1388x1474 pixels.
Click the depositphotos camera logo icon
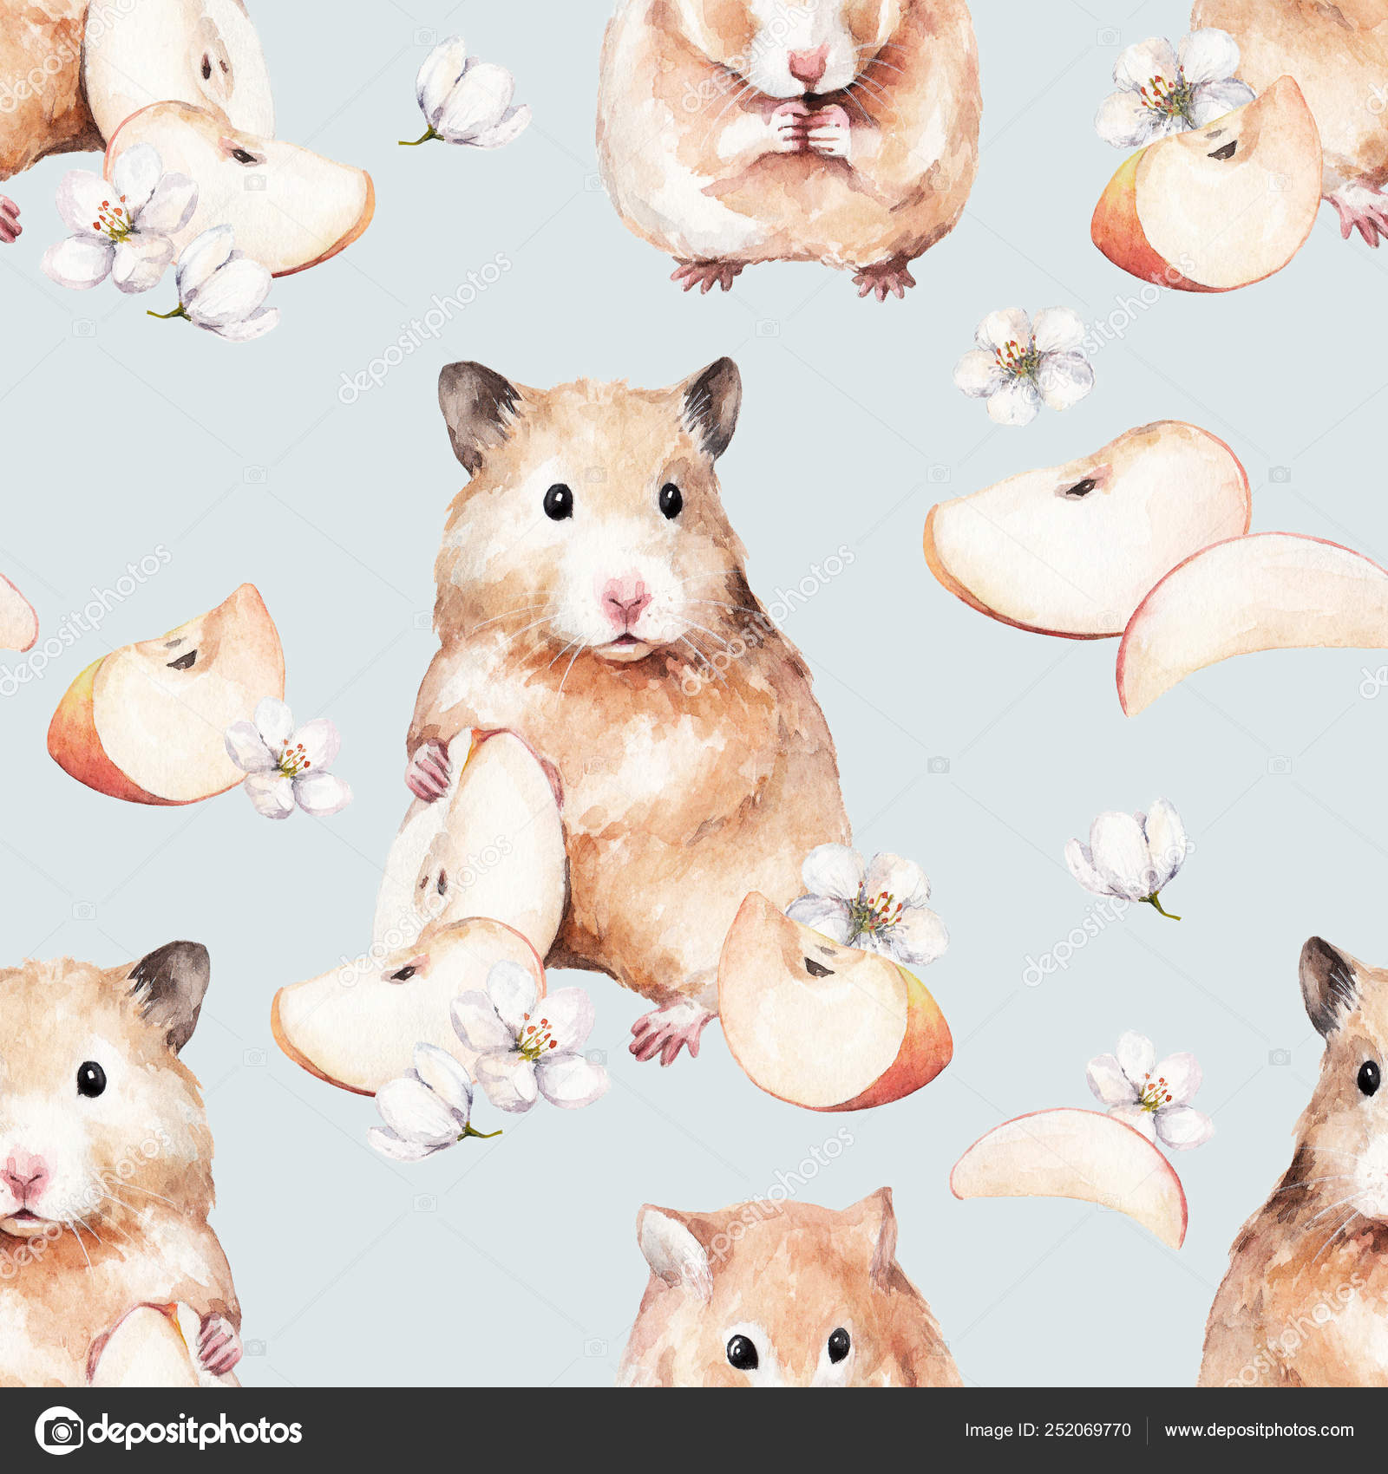tap(59, 1431)
